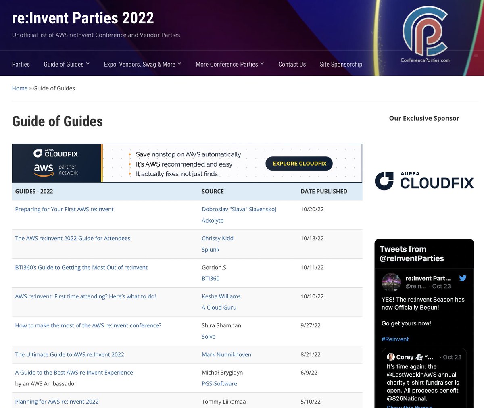This screenshot has height=408, width=484.
Task: Expand the More Conference Parties chevron
Action: 262,64
